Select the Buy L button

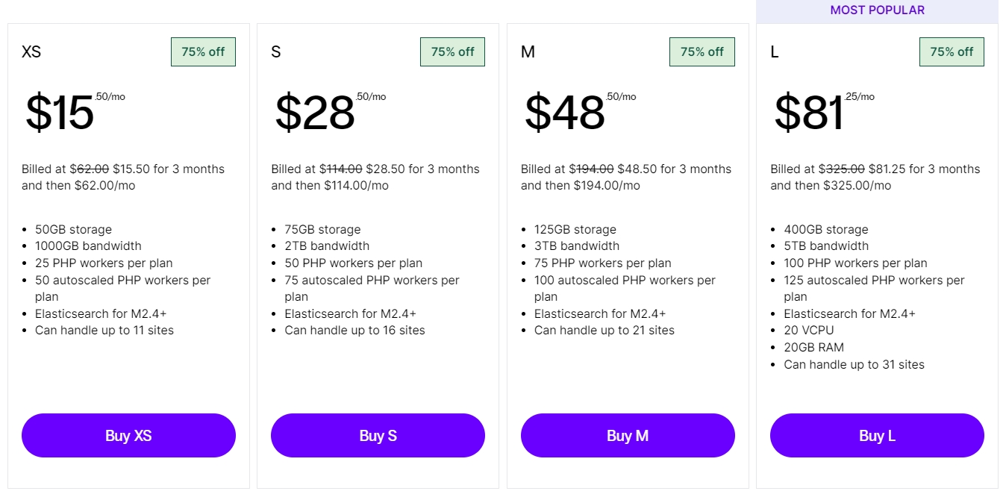coord(877,435)
